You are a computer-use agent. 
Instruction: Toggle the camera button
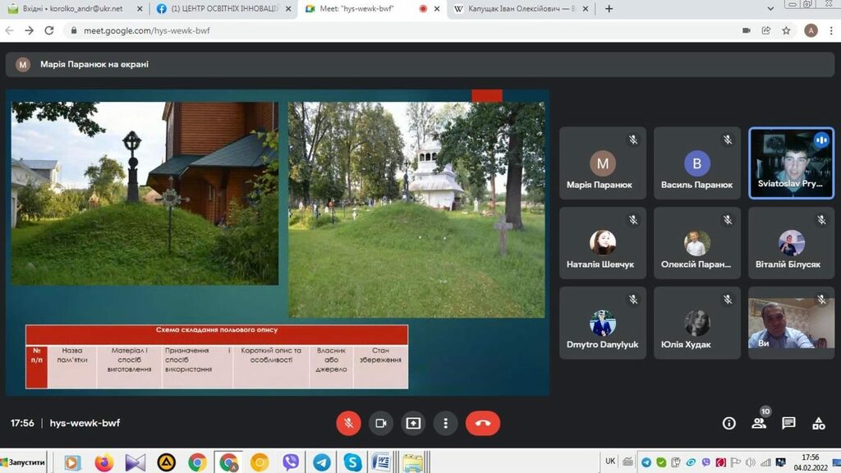(380, 423)
